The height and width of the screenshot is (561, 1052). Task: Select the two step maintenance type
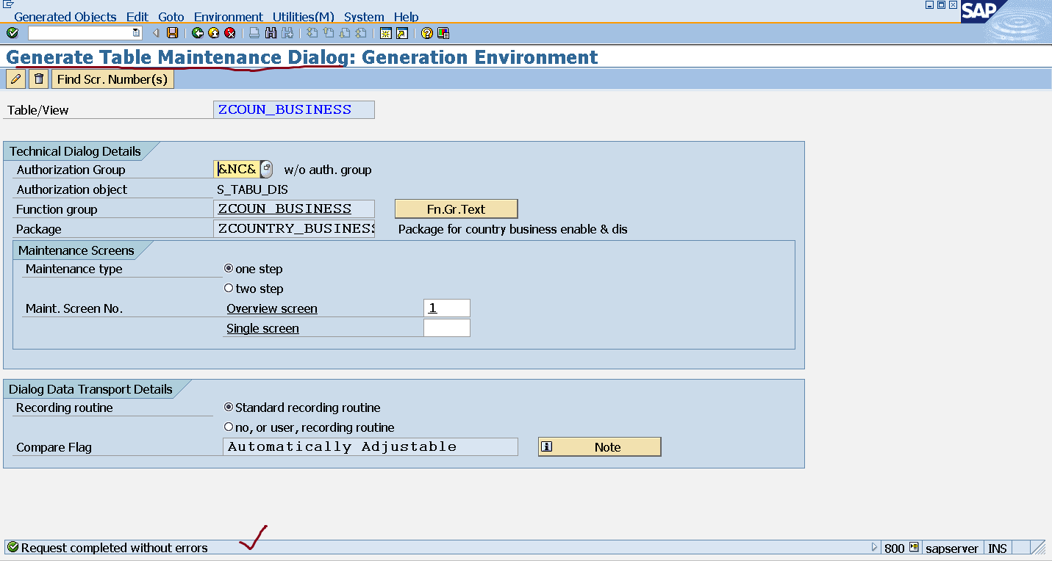(x=229, y=288)
